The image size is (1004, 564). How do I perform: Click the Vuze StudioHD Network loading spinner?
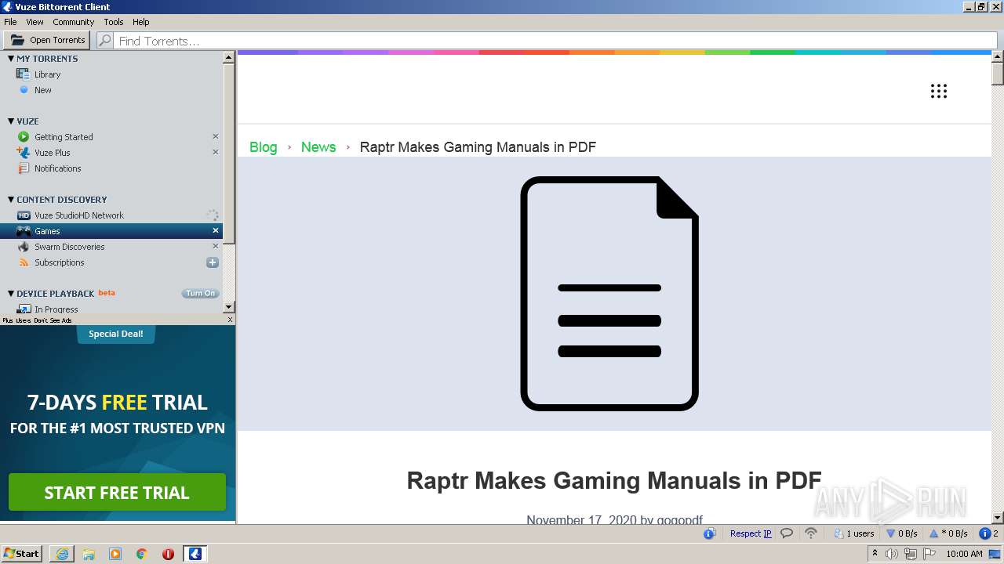coord(212,215)
